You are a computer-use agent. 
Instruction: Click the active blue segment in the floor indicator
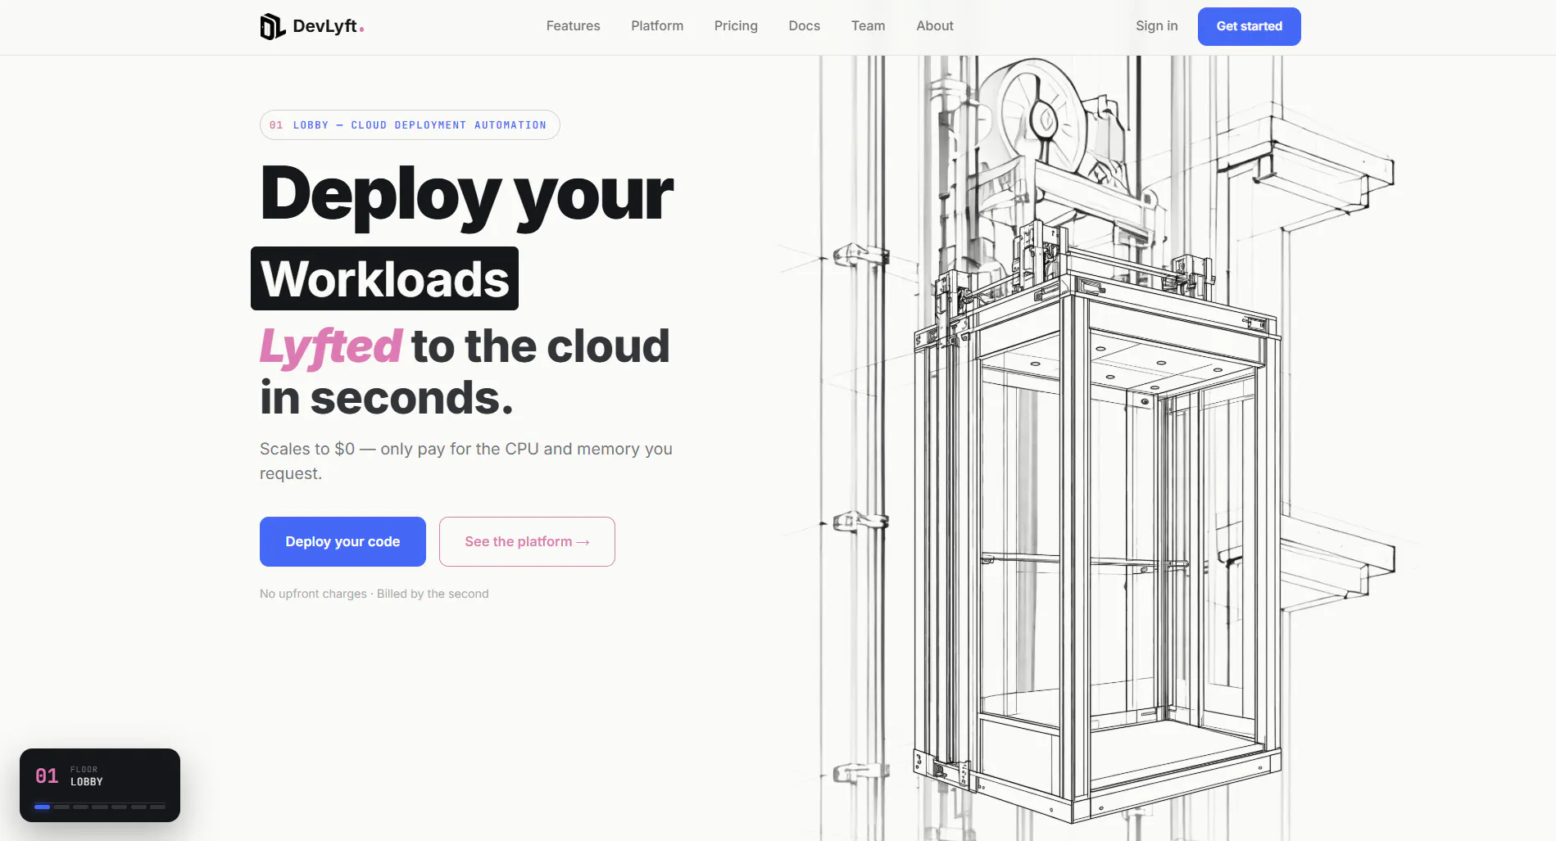42,807
